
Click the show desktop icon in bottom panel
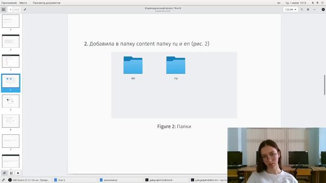tap(4, 180)
